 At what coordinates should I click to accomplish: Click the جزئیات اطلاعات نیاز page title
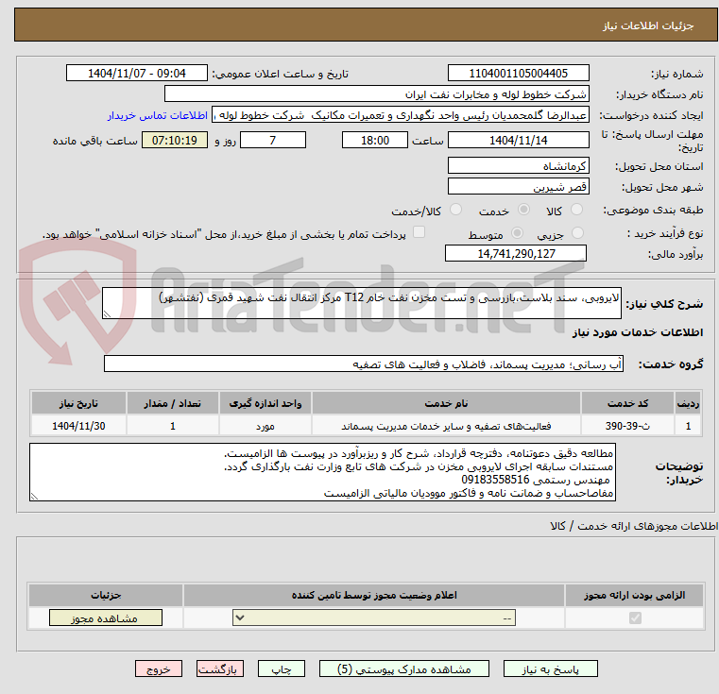click(x=648, y=25)
